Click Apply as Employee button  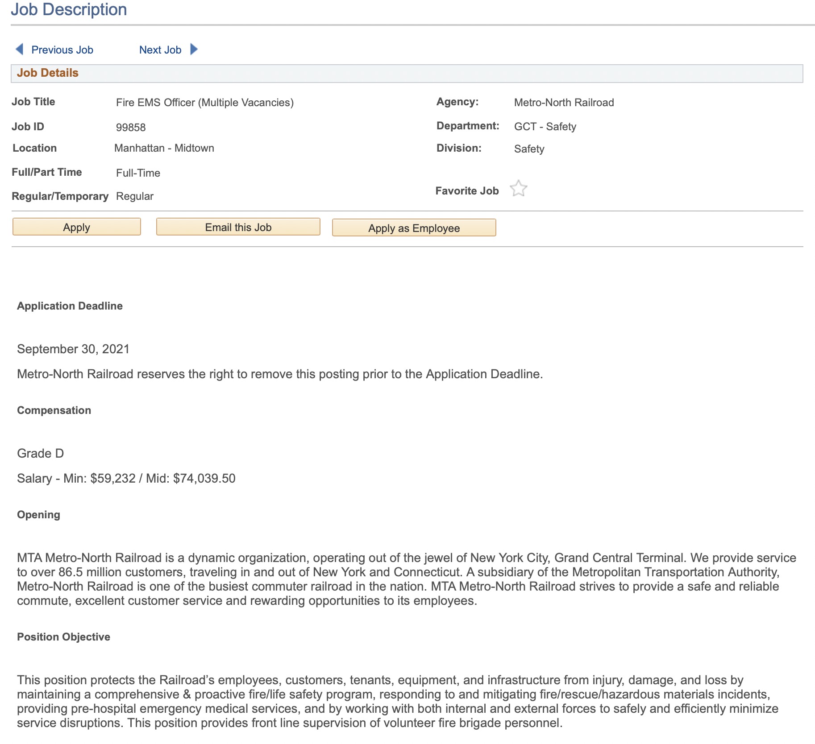coord(414,228)
